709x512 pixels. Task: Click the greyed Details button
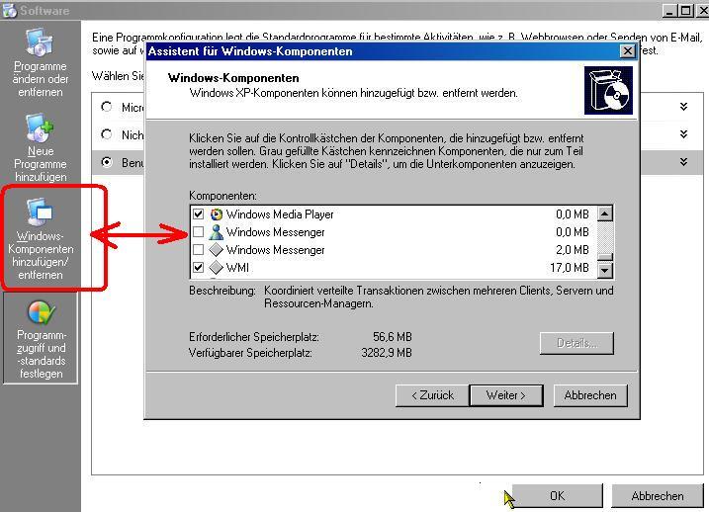click(576, 343)
